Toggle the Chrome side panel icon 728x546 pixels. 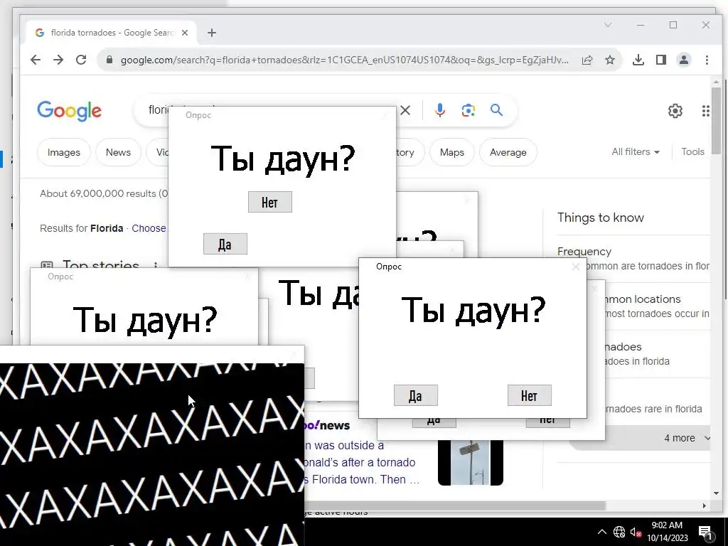tap(661, 60)
